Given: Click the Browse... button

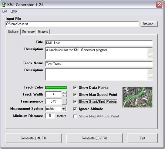Looking at the screenshot, I should pyautogui.click(x=149, y=24).
